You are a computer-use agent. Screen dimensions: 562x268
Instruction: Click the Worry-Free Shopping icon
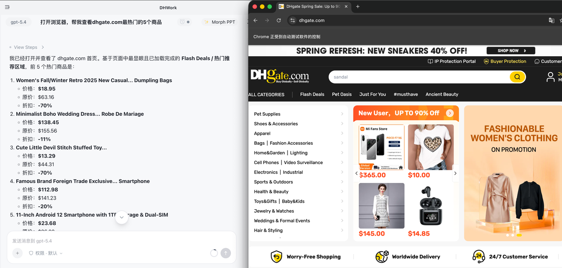click(277, 257)
